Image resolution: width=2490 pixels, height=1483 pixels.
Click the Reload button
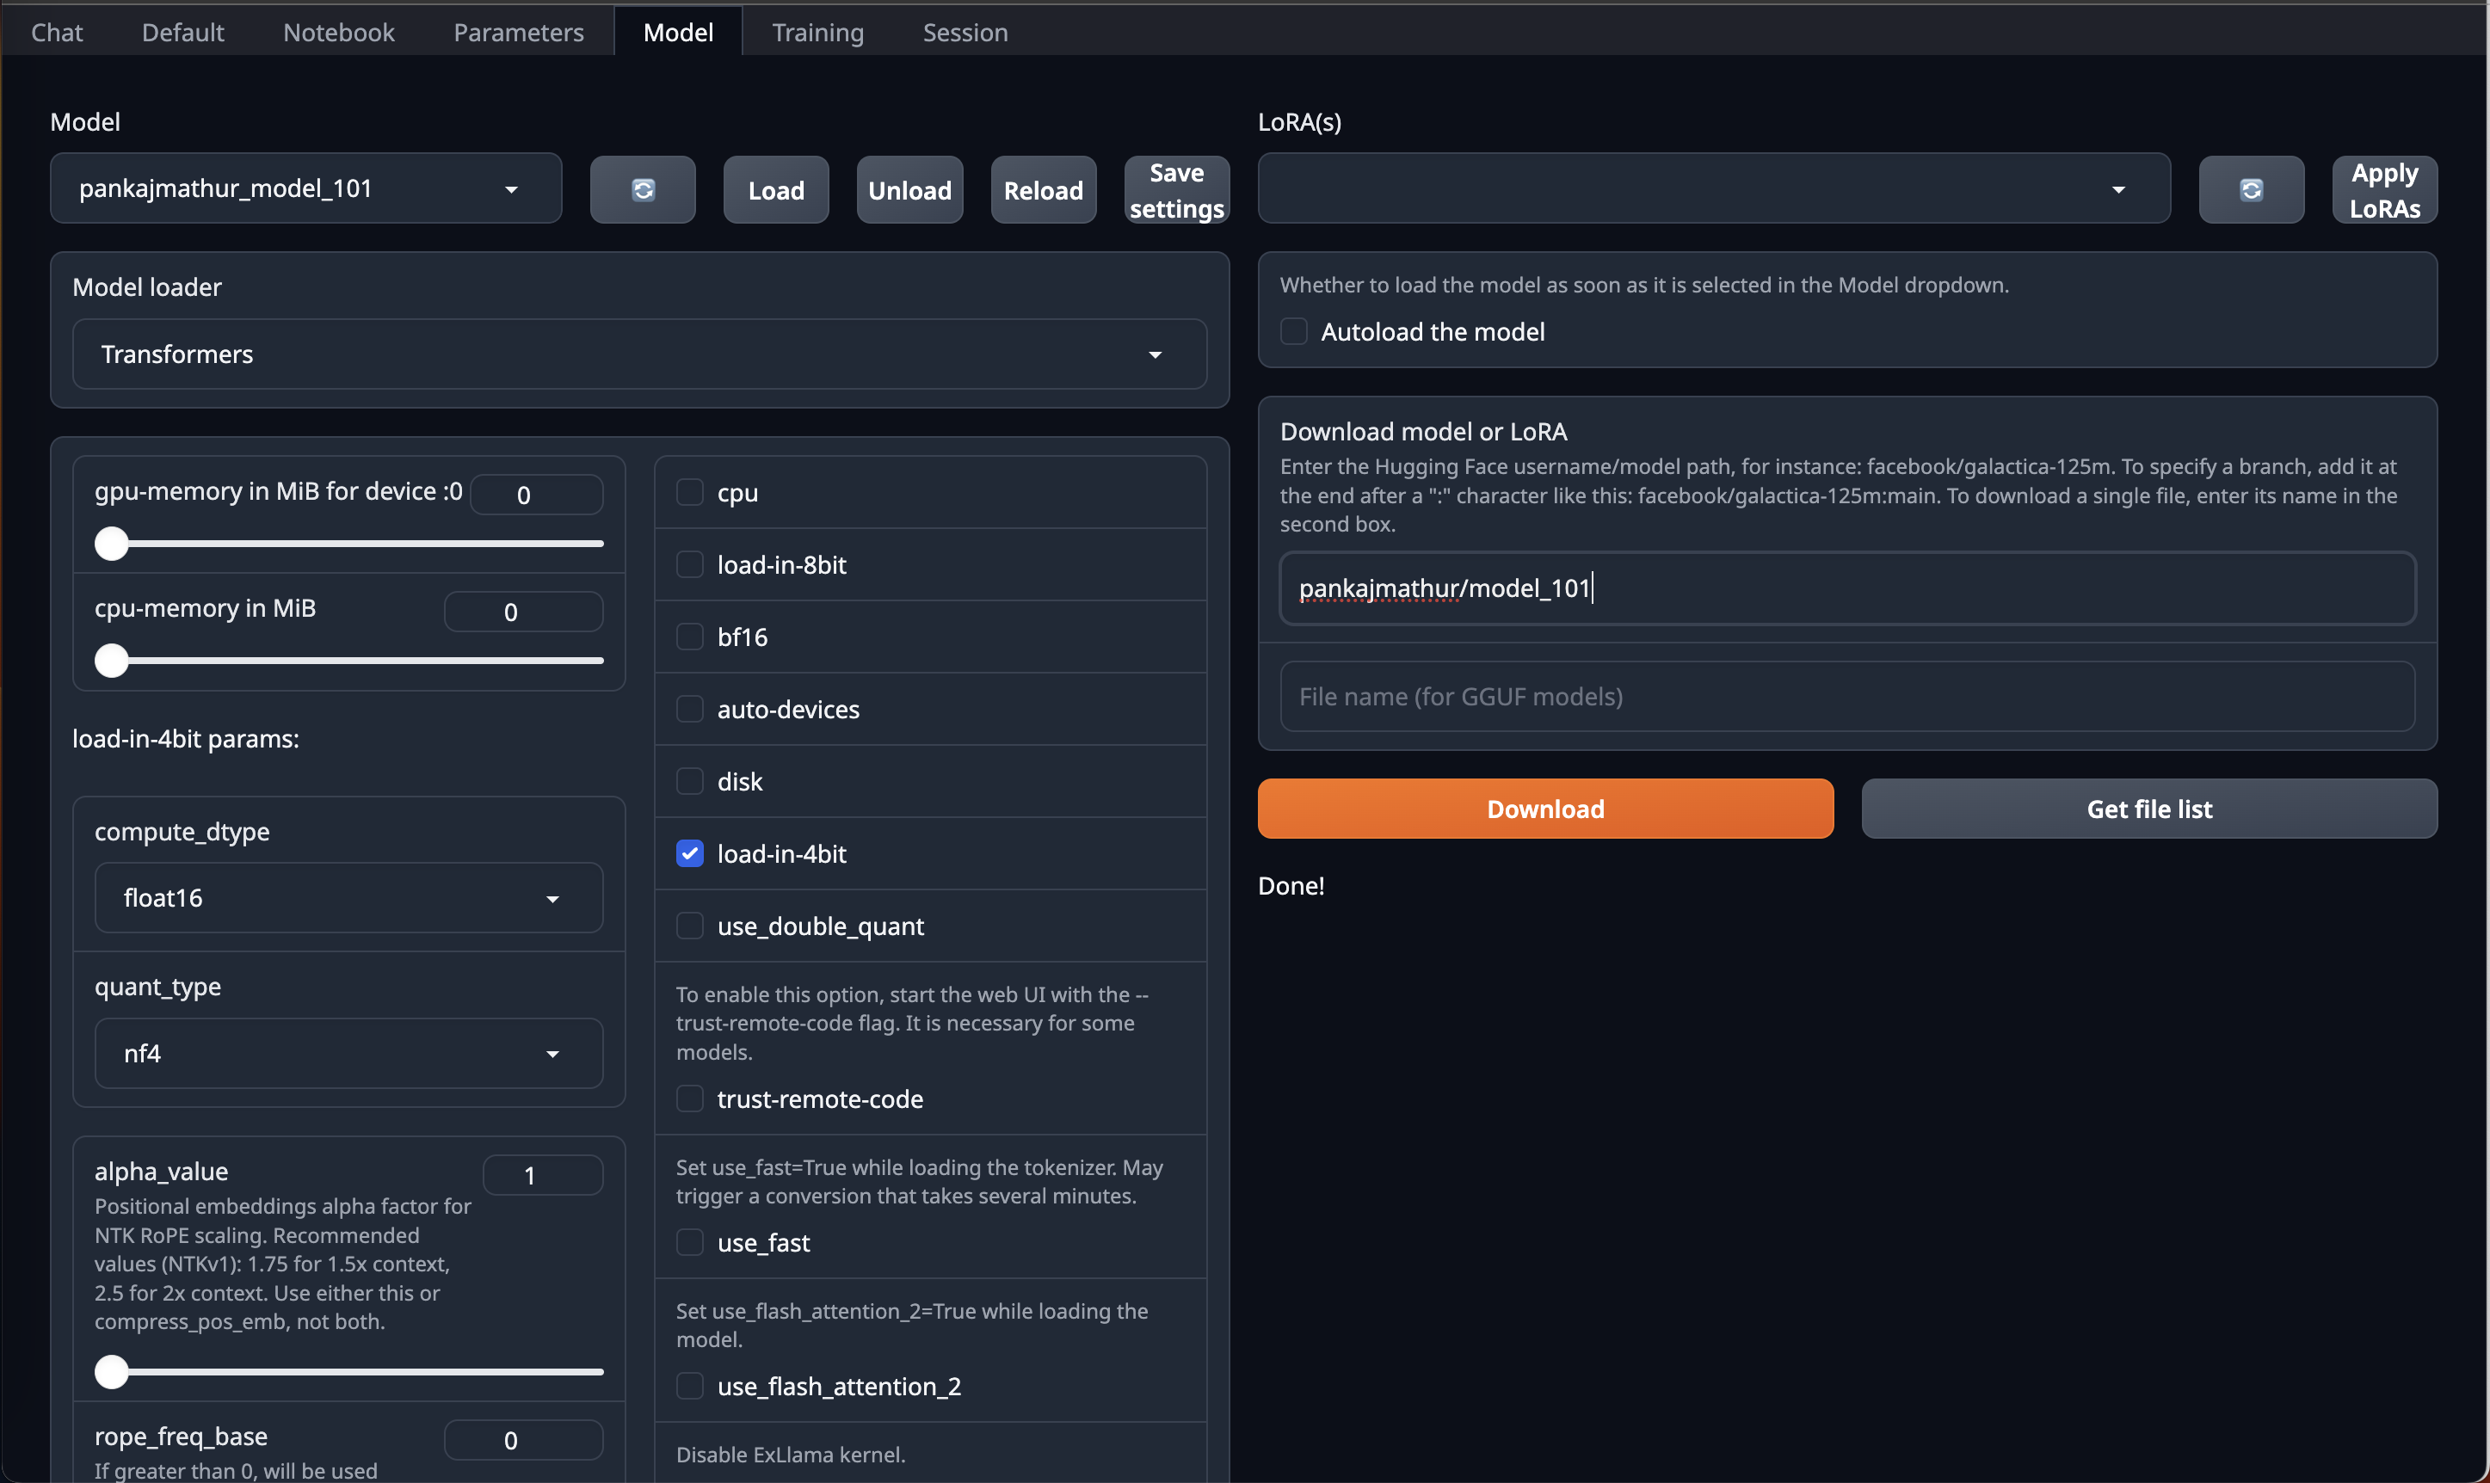pos(1044,189)
